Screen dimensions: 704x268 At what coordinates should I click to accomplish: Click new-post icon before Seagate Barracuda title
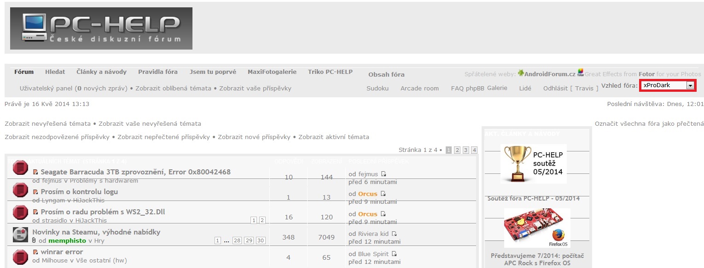[35, 172]
